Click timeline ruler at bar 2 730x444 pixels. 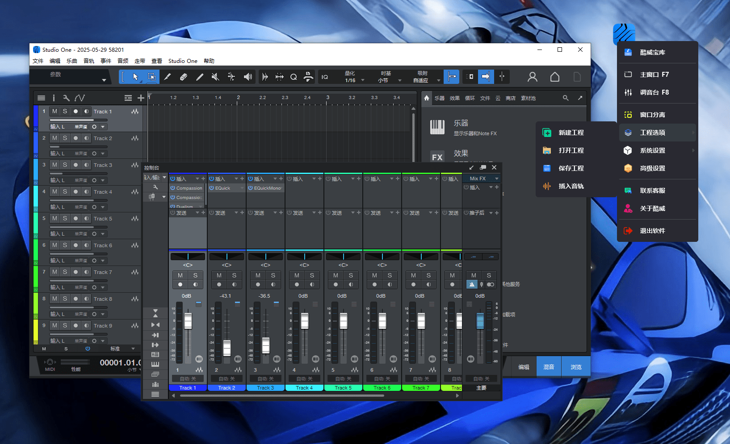click(239, 97)
